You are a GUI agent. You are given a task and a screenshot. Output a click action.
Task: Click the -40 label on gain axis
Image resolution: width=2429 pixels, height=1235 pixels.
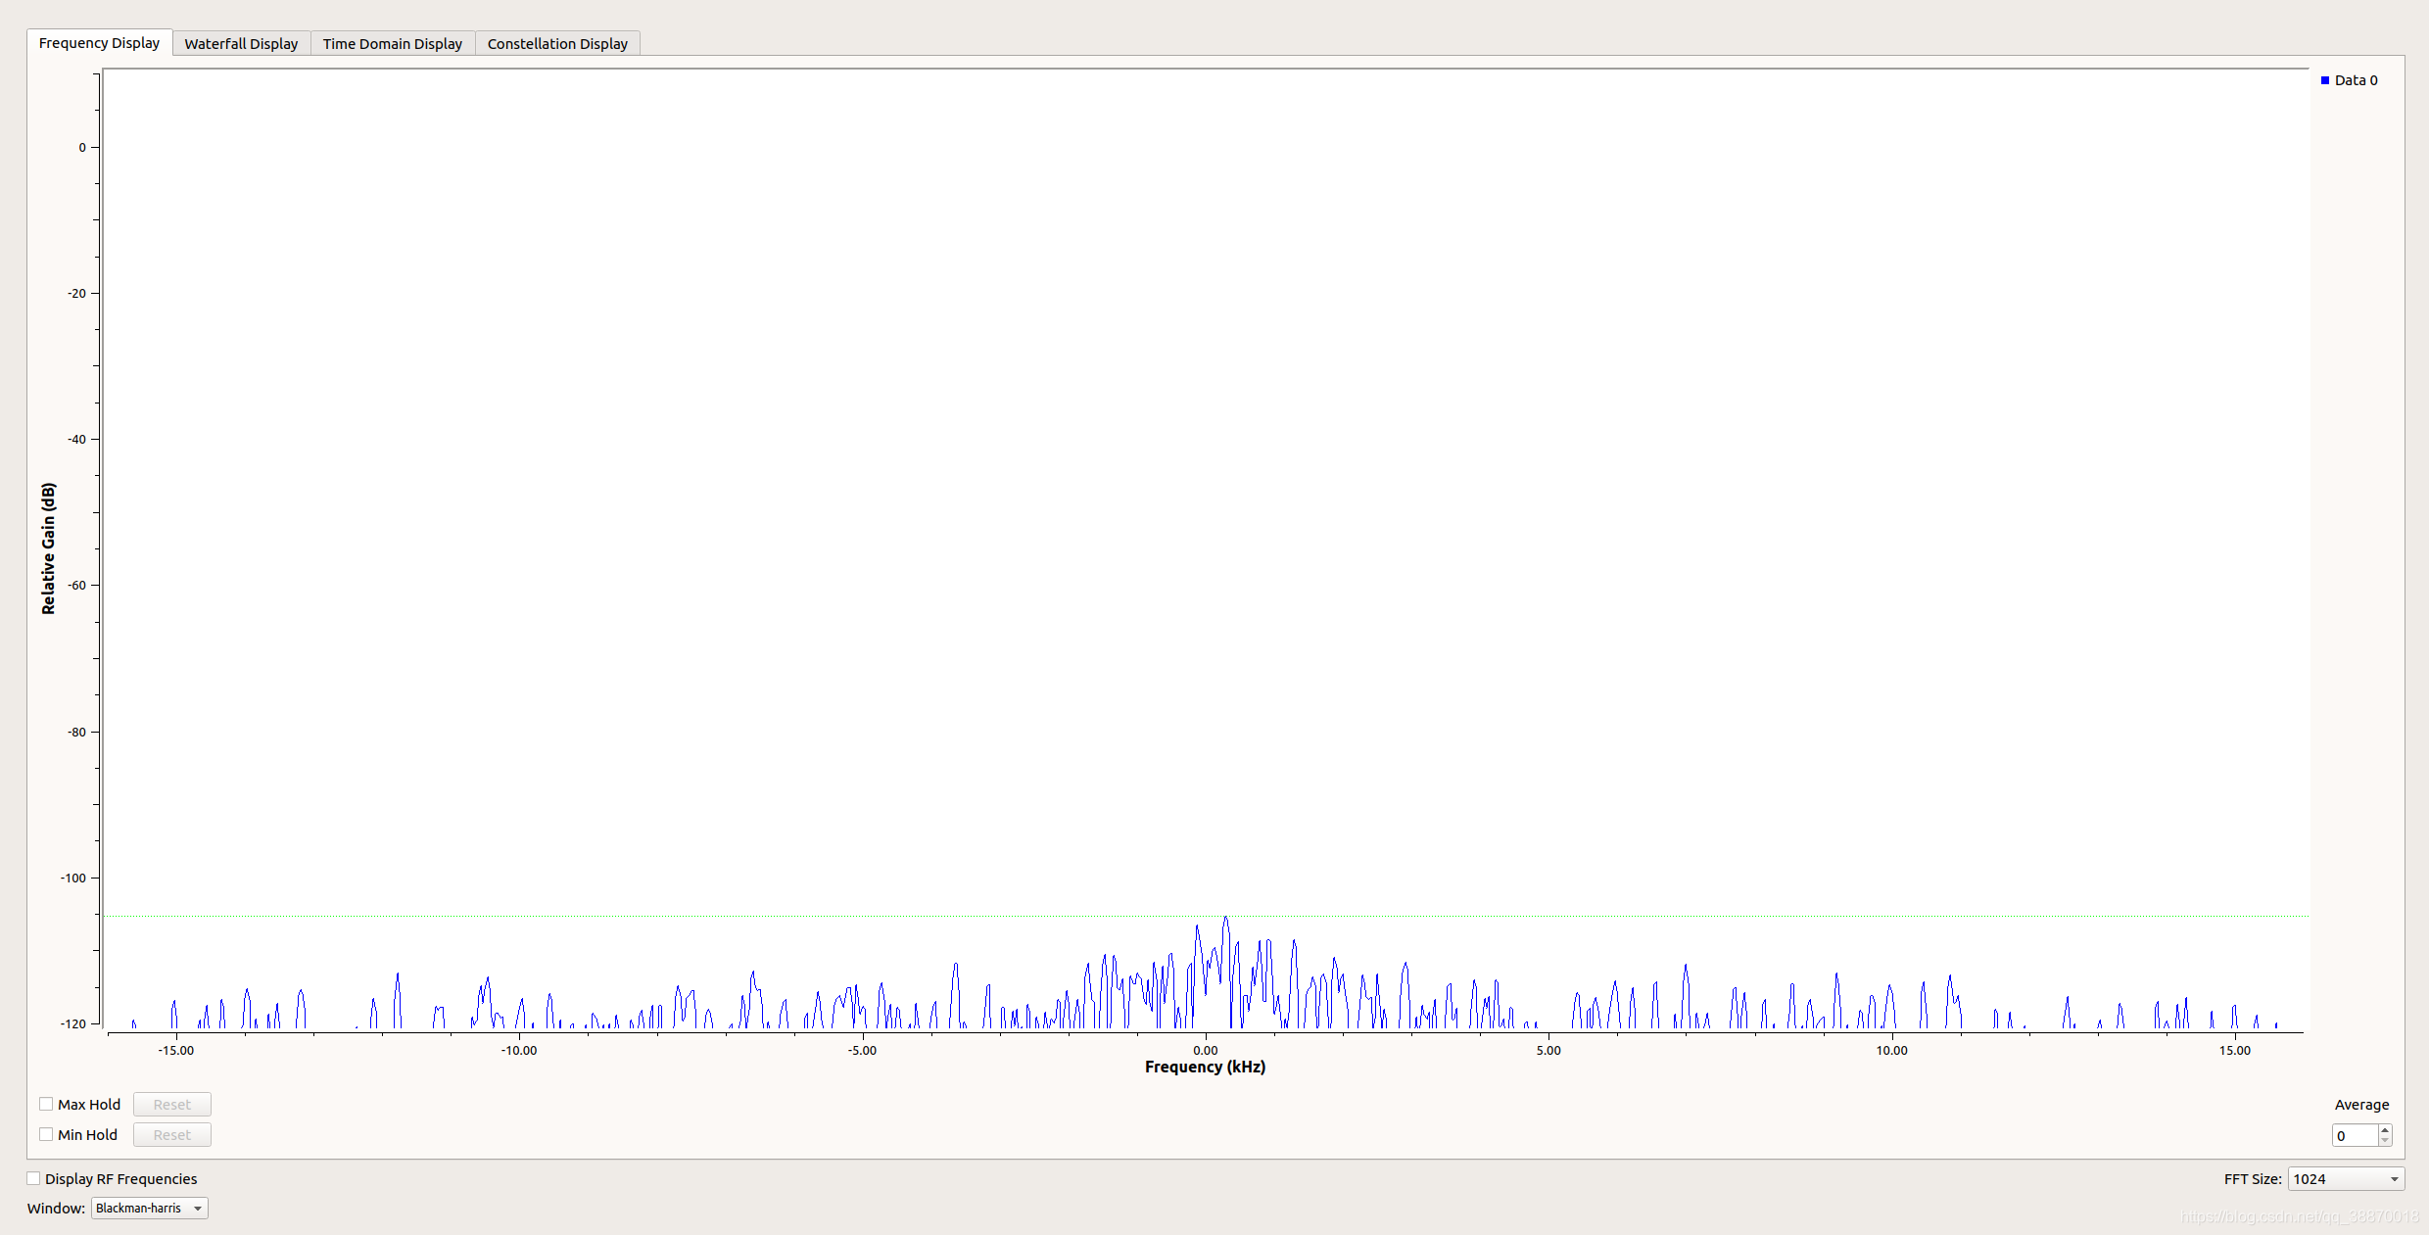(76, 440)
